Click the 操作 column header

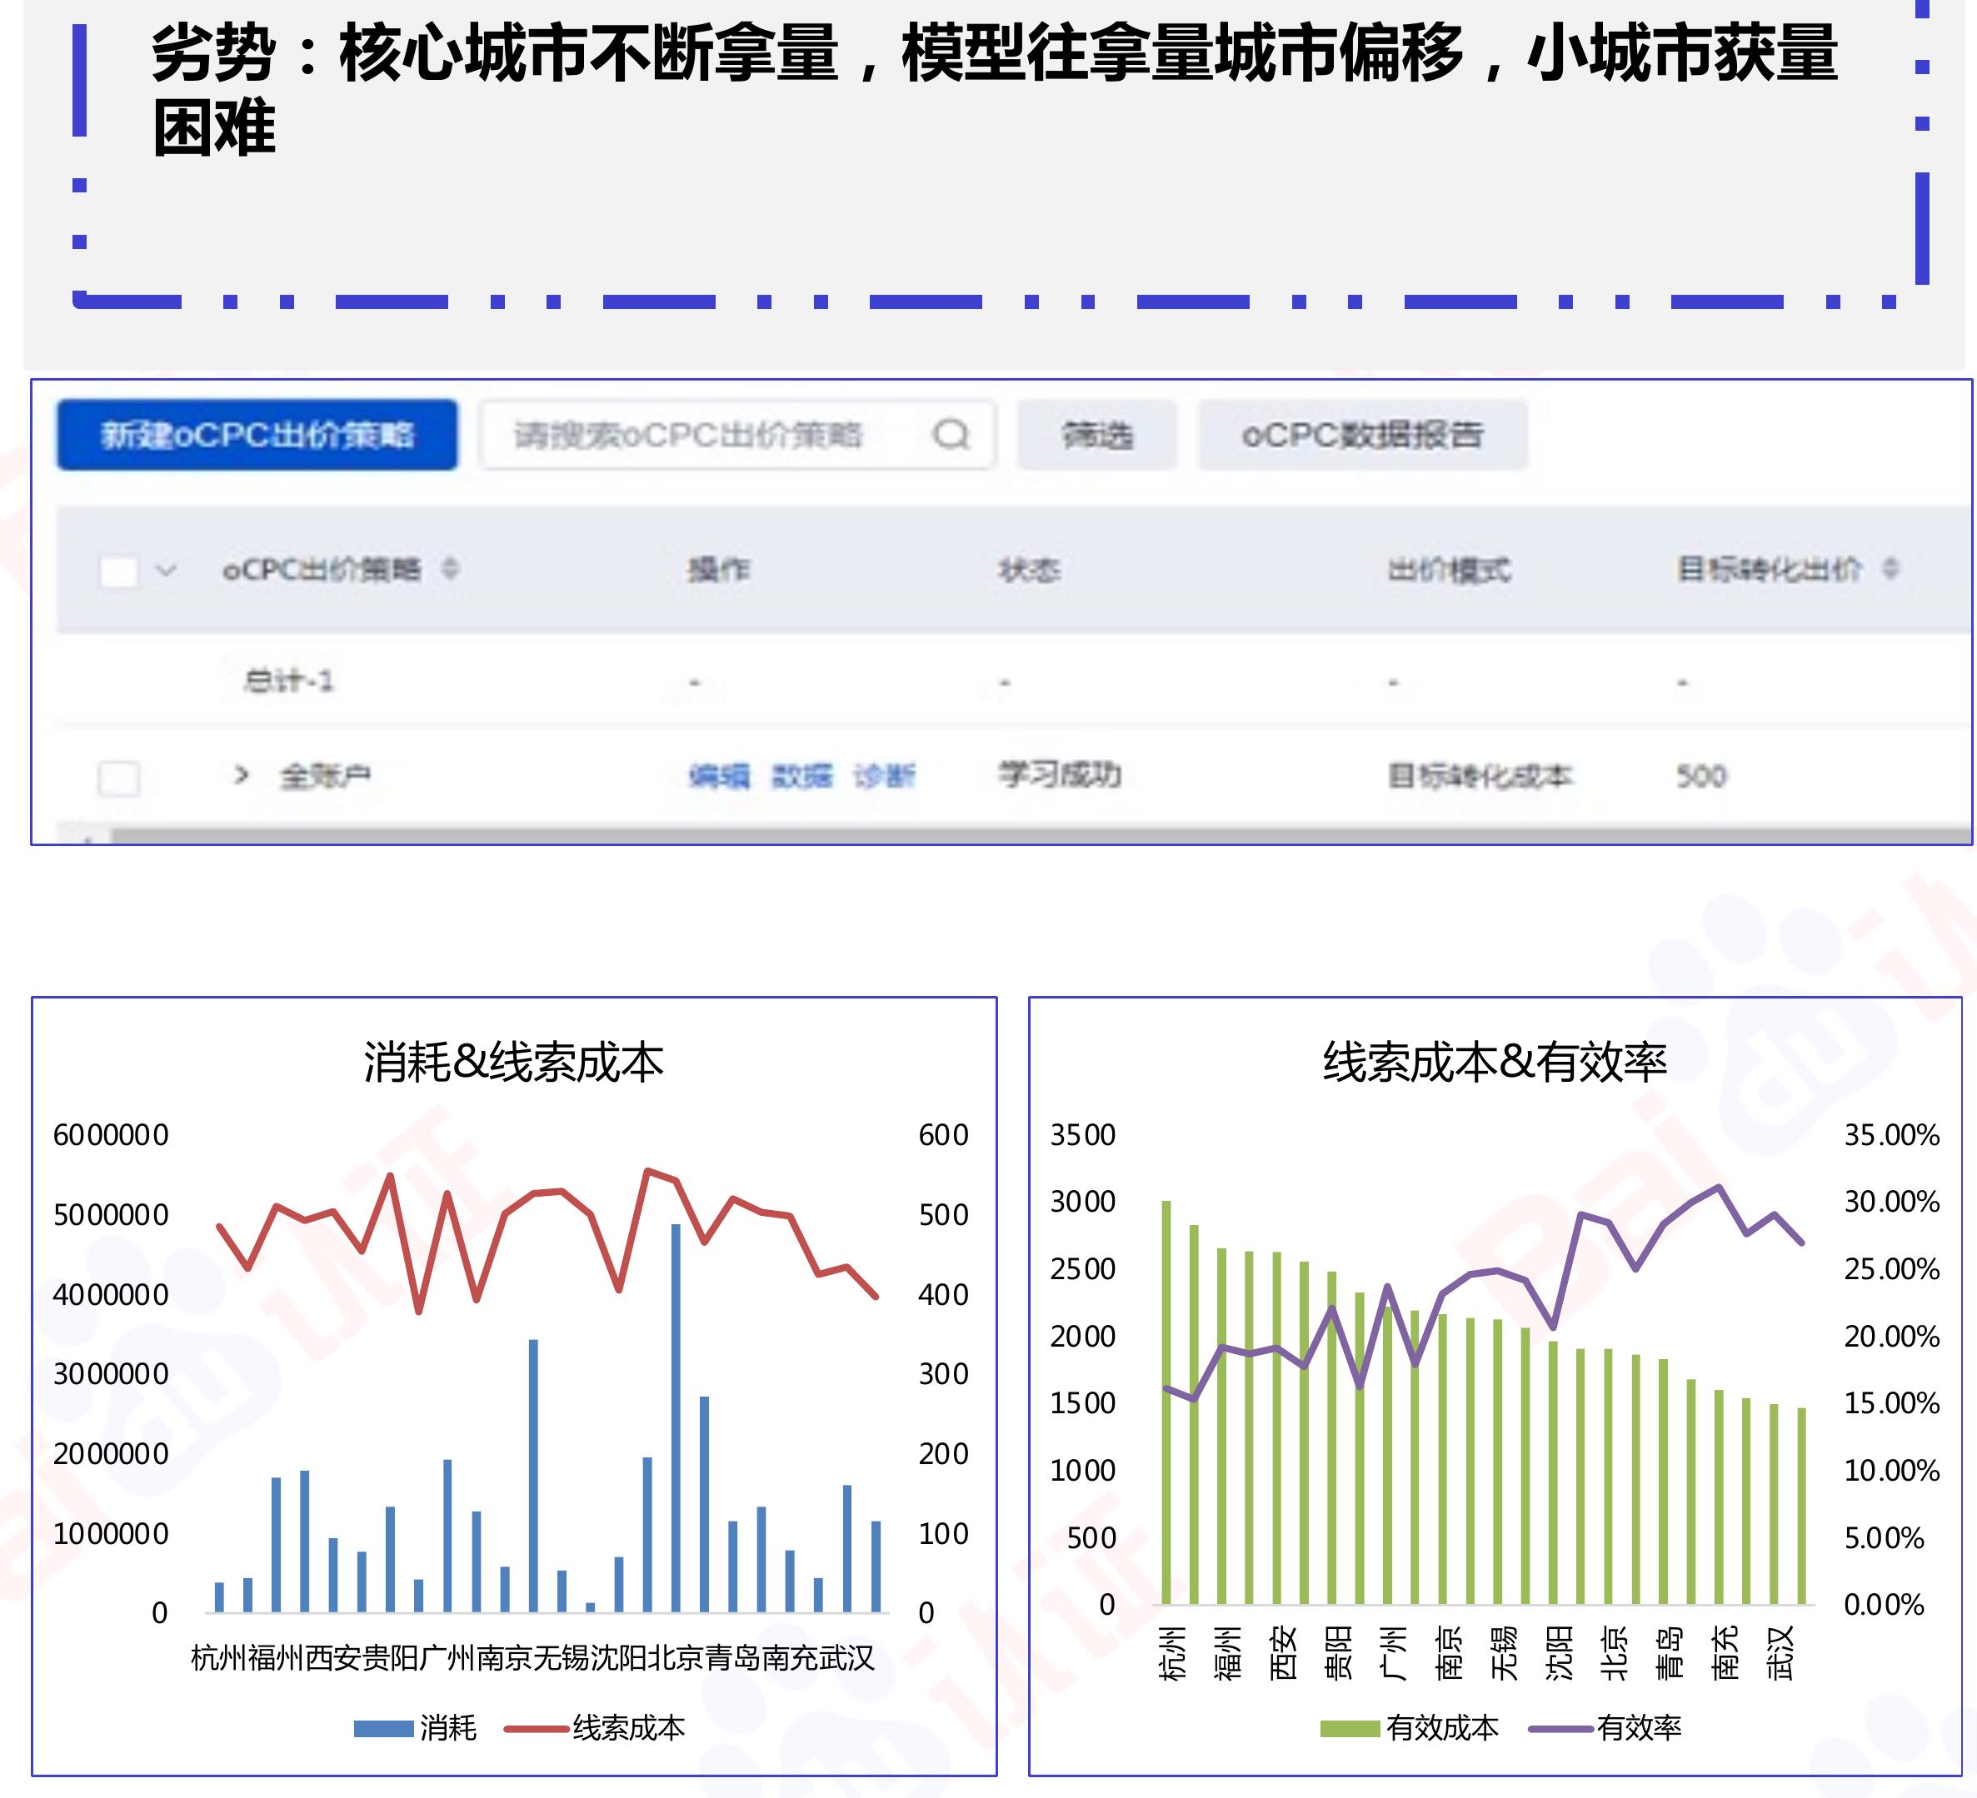(719, 570)
